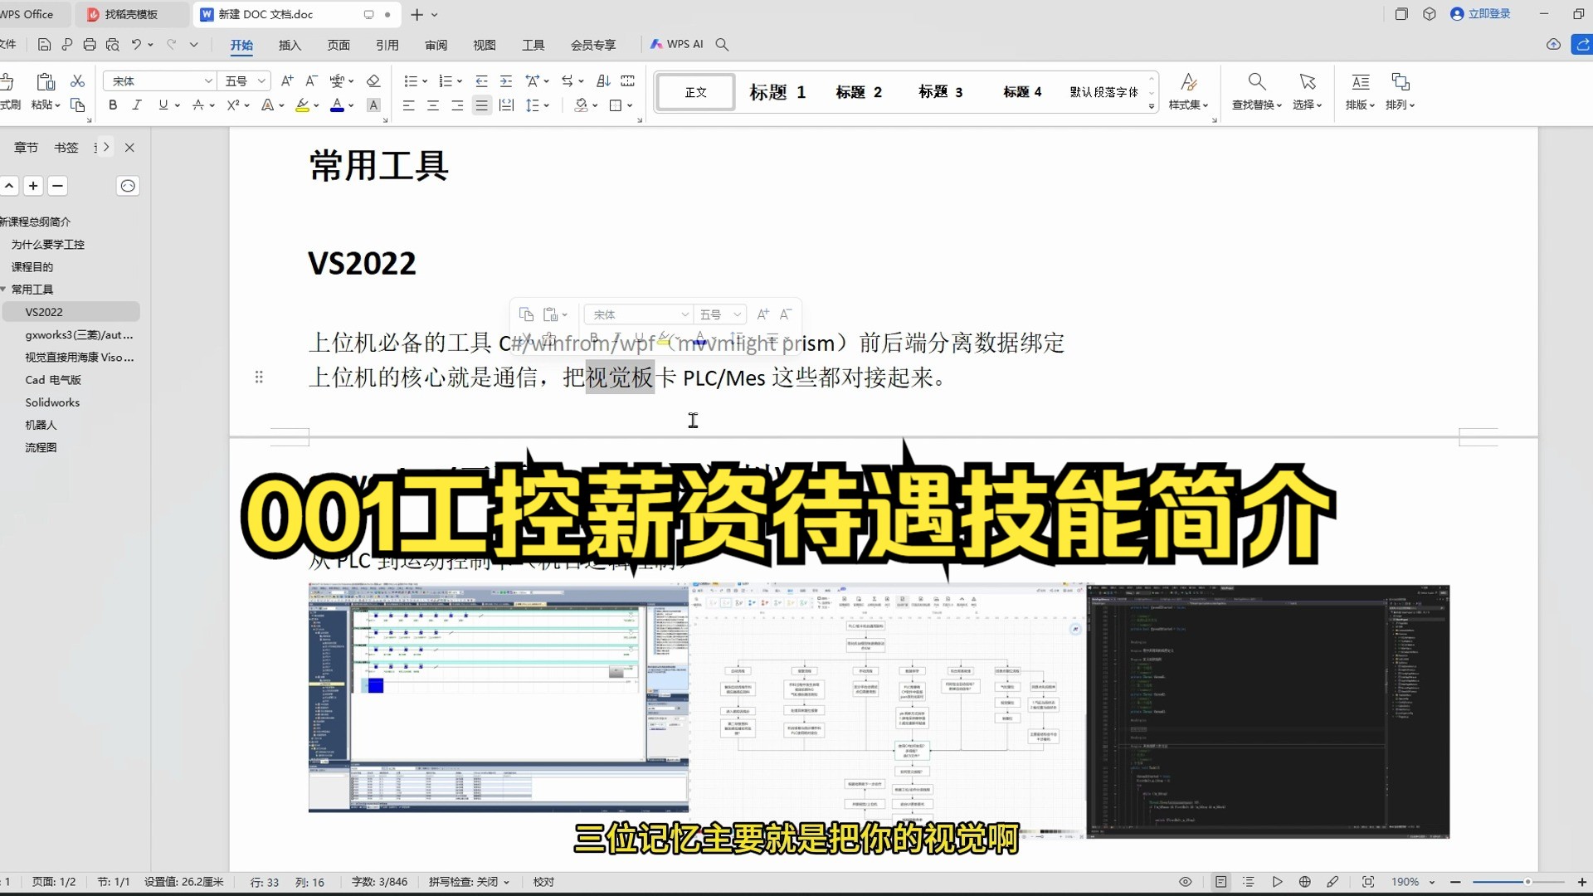Select Solidworks in the navigation tree
The width and height of the screenshot is (1593, 896).
pos(52,402)
